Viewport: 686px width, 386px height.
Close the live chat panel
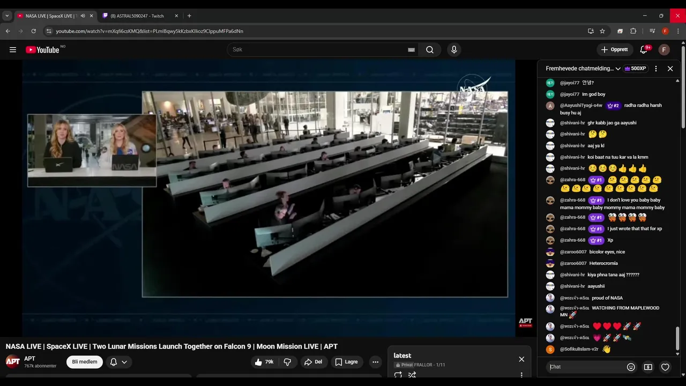(x=670, y=69)
